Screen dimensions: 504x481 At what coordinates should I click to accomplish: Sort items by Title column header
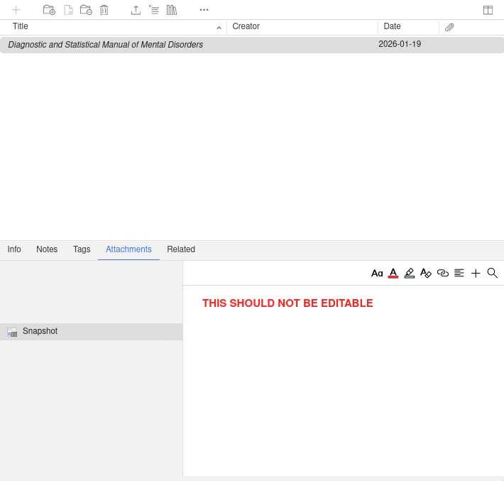21,26
